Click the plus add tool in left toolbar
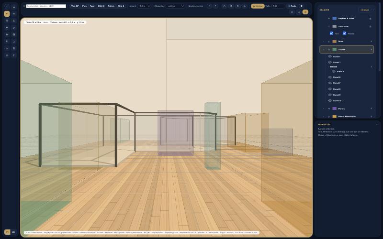The width and height of the screenshot is (383, 239). [x=7, y=7]
